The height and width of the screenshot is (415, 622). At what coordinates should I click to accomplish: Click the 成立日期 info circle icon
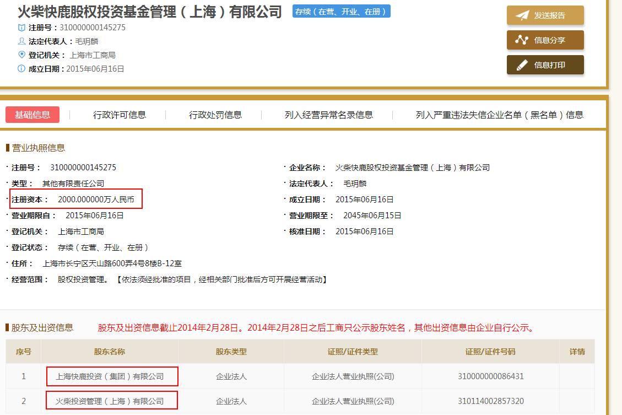coord(21,69)
